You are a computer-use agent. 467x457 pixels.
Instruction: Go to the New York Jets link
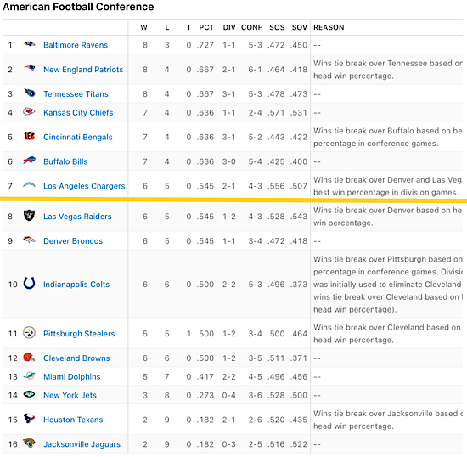click(x=70, y=395)
